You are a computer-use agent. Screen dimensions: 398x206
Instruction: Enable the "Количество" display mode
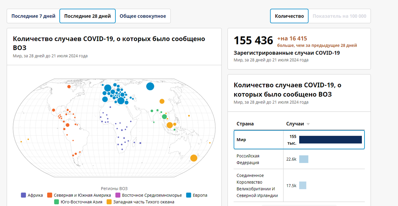point(289,16)
